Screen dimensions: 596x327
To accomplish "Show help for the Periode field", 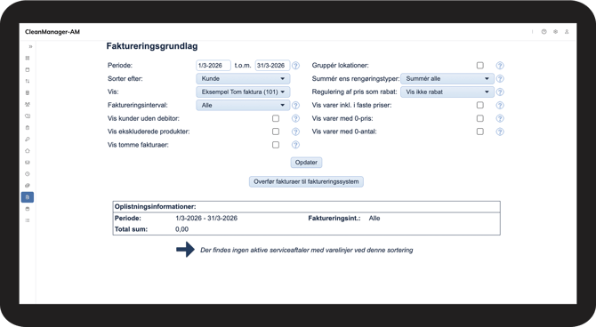I will tap(295, 66).
